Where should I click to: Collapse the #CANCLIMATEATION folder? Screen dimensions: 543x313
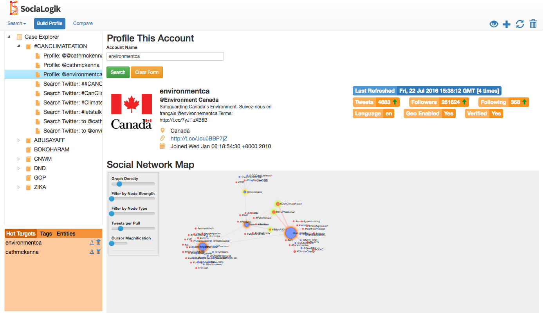(18, 46)
